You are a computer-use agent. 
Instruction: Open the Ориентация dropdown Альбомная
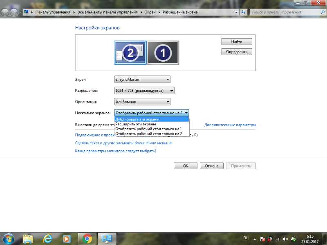pyautogui.click(x=142, y=102)
